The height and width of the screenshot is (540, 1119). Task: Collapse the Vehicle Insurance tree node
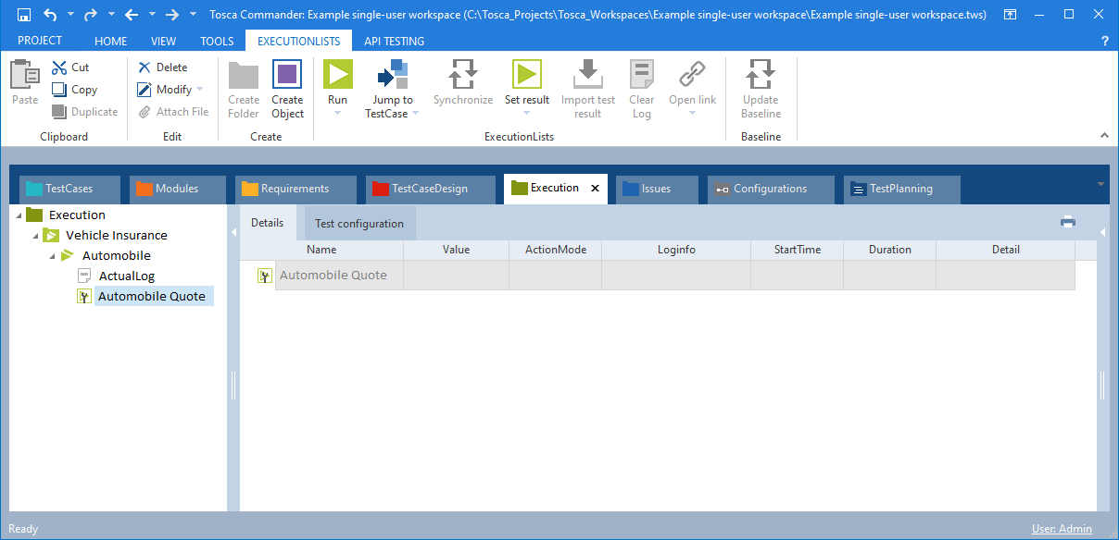[x=35, y=236]
